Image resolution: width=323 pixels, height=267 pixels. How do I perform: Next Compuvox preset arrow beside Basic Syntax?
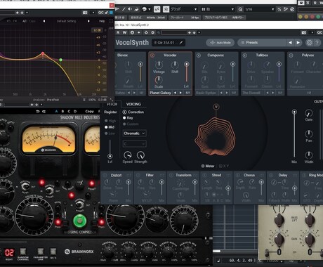[227, 93]
